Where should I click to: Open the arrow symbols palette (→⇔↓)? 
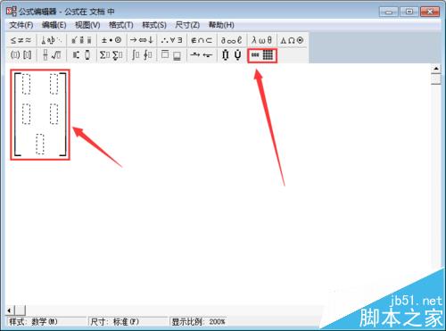142,40
